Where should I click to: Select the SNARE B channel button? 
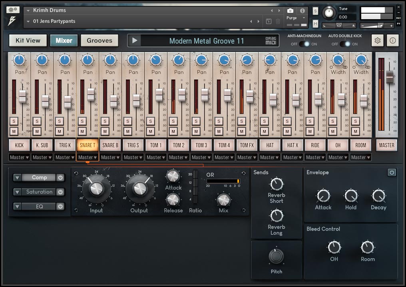[x=110, y=145]
